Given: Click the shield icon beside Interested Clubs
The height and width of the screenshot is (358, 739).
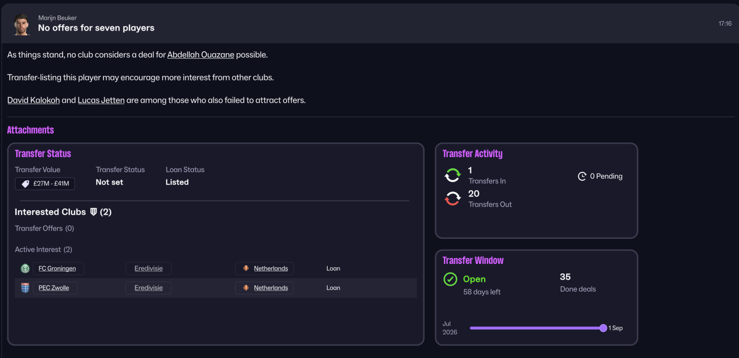Looking at the screenshot, I should (93, 212).
